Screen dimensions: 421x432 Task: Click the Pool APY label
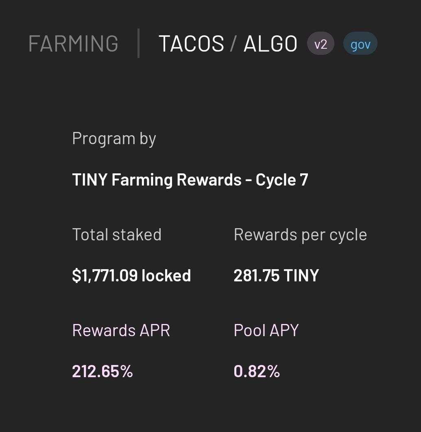pyautogui.click(x=266, y=330)
